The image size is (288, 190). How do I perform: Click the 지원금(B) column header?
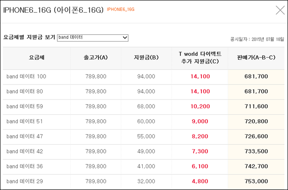click(146, 58)
